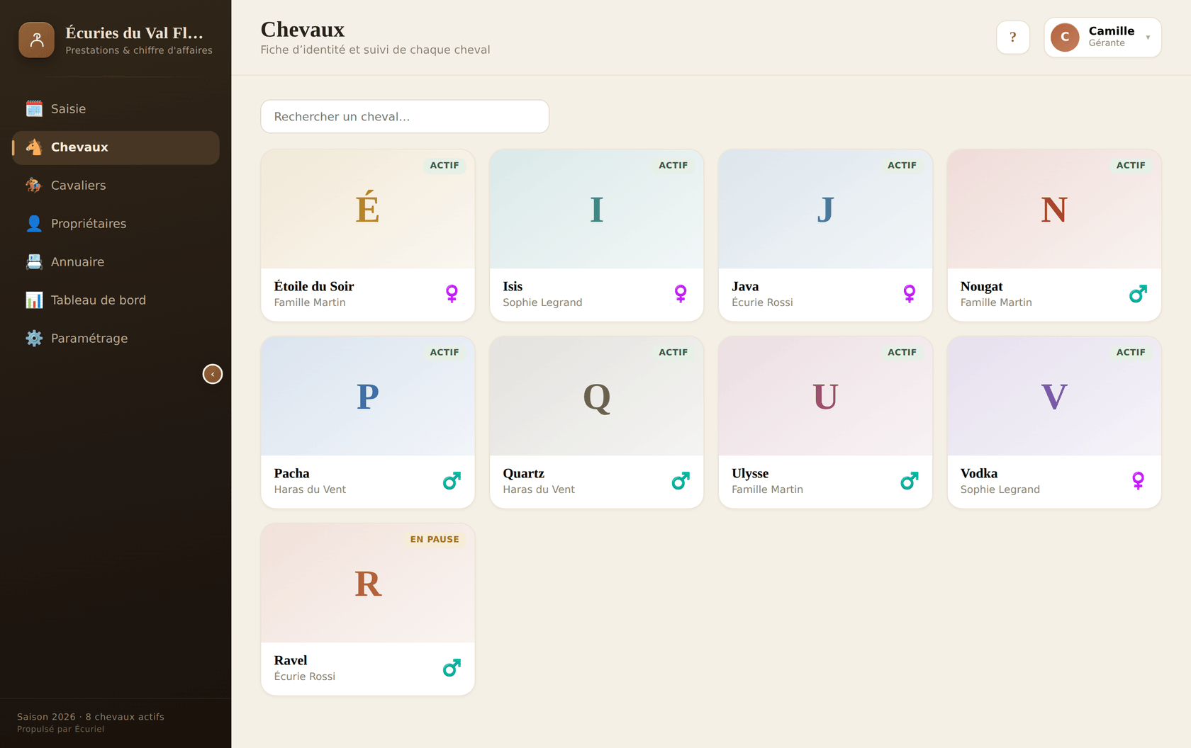Click the arrow next to Camille's name

pos(1148,38)
